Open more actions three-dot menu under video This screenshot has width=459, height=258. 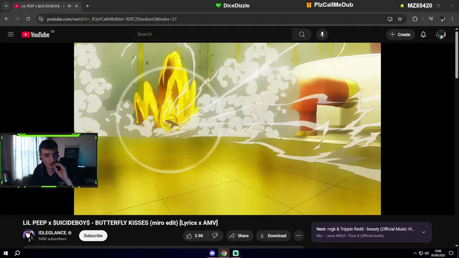pyautogui.click(x=299, y=236)
